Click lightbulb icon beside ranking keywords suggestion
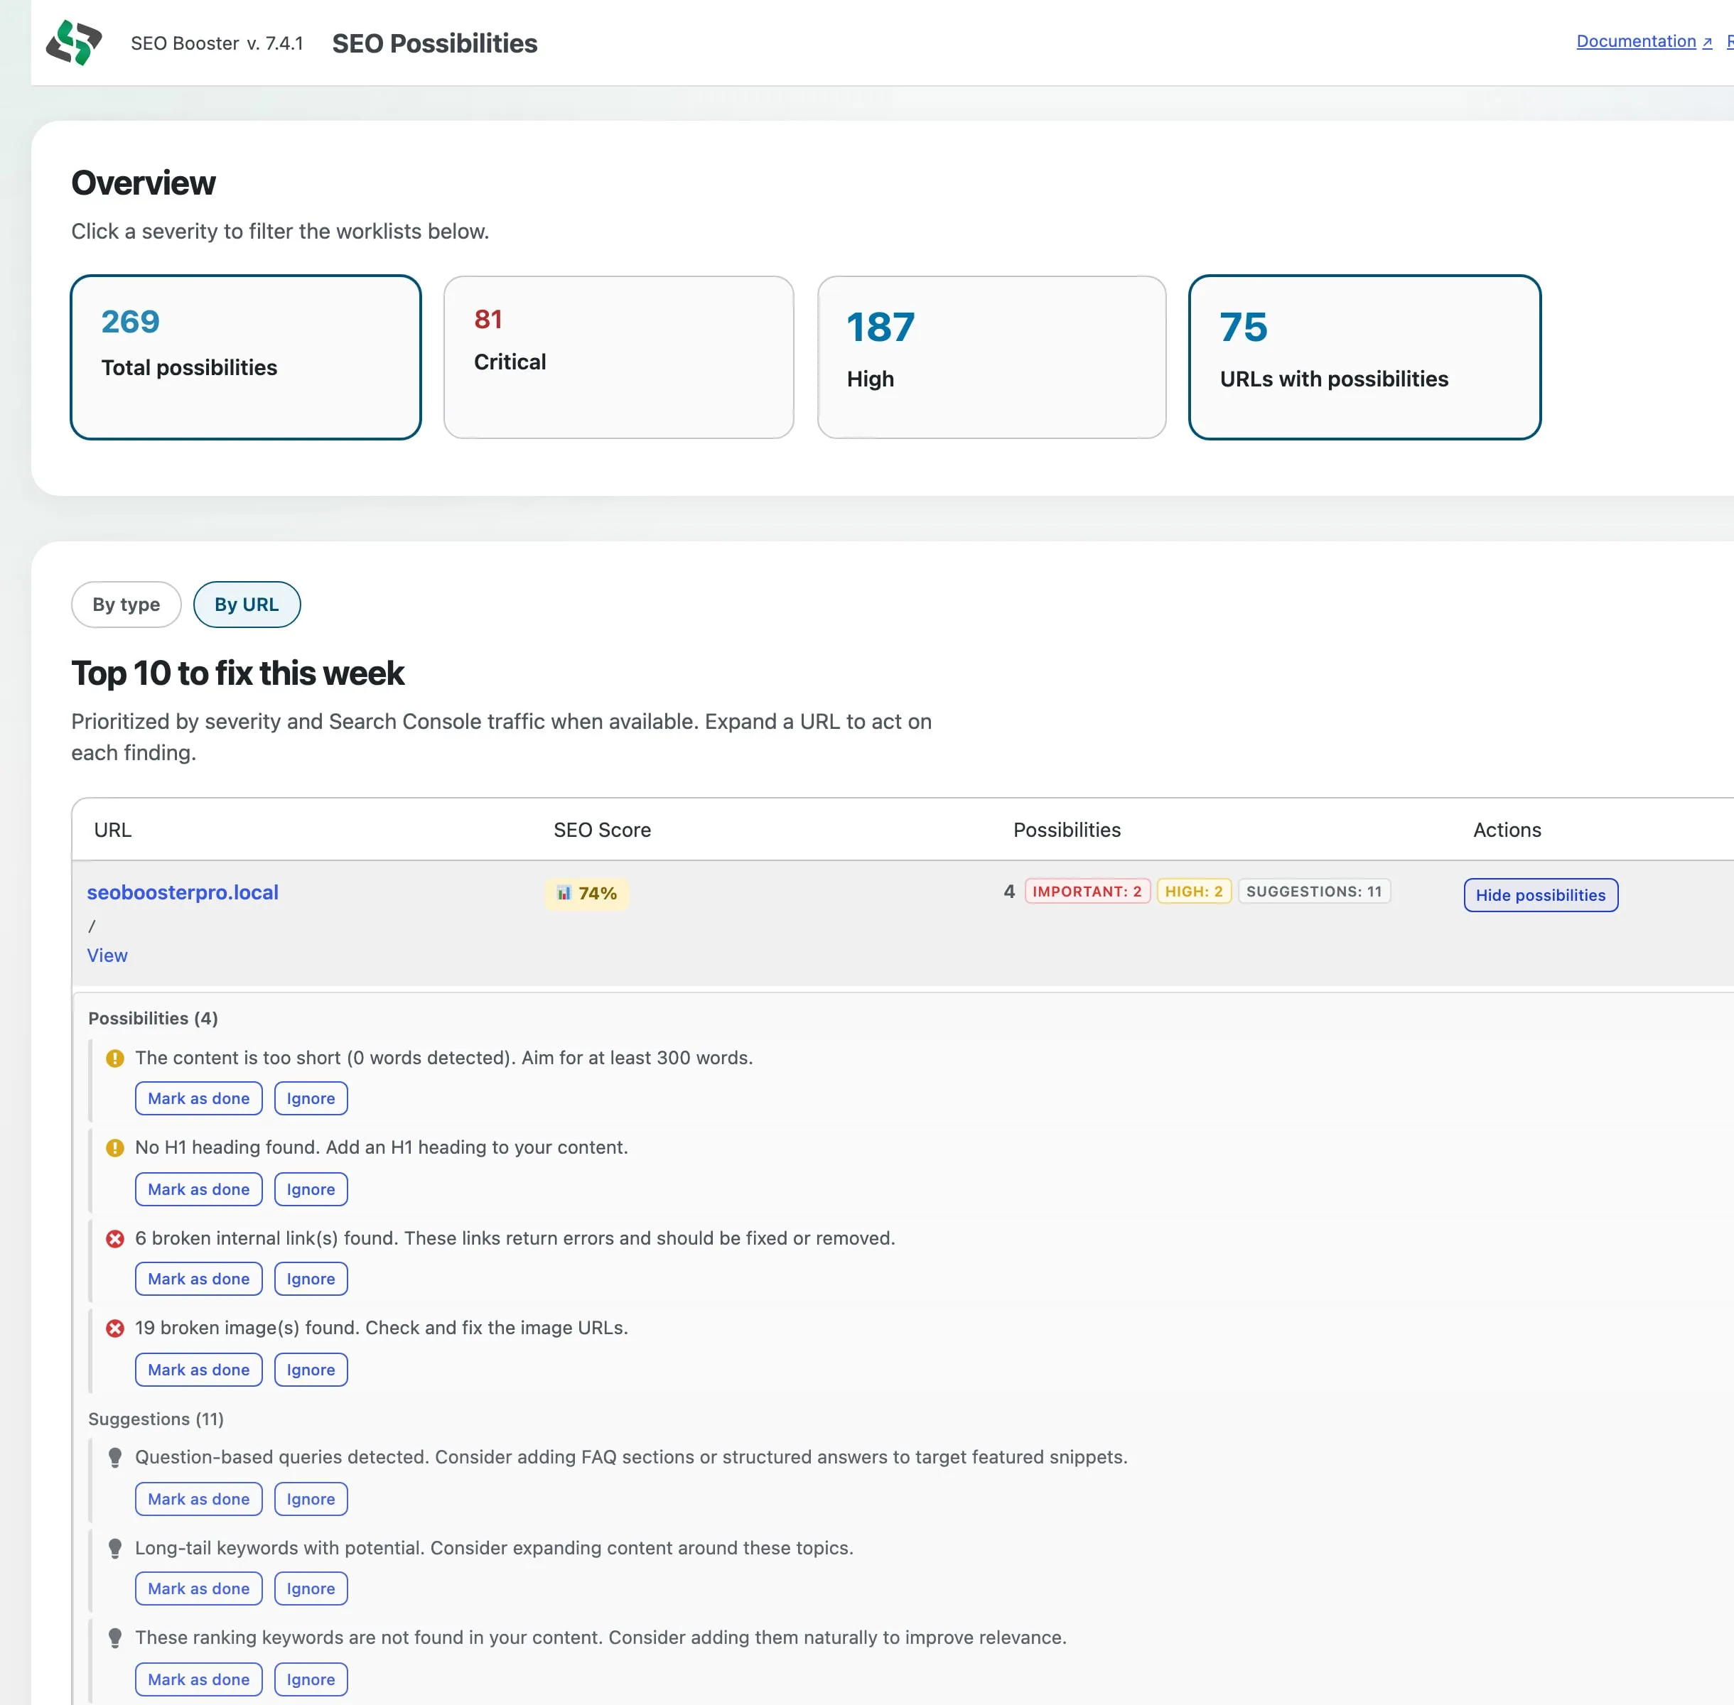 click(114, 1638)
